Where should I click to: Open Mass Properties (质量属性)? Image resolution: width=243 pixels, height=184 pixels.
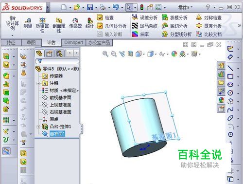pyautogui.click(x=42, y=25)
